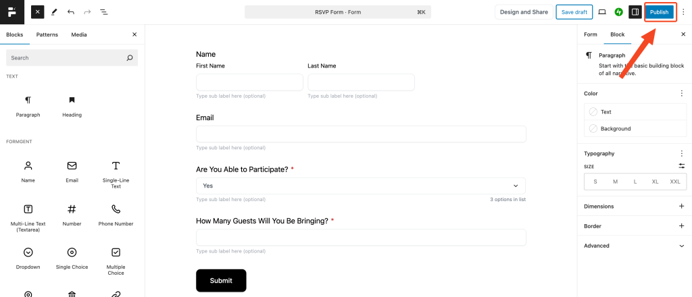692x297 pixels.
Task: Insert the Single-Line Text block
Action: (116, 175)
